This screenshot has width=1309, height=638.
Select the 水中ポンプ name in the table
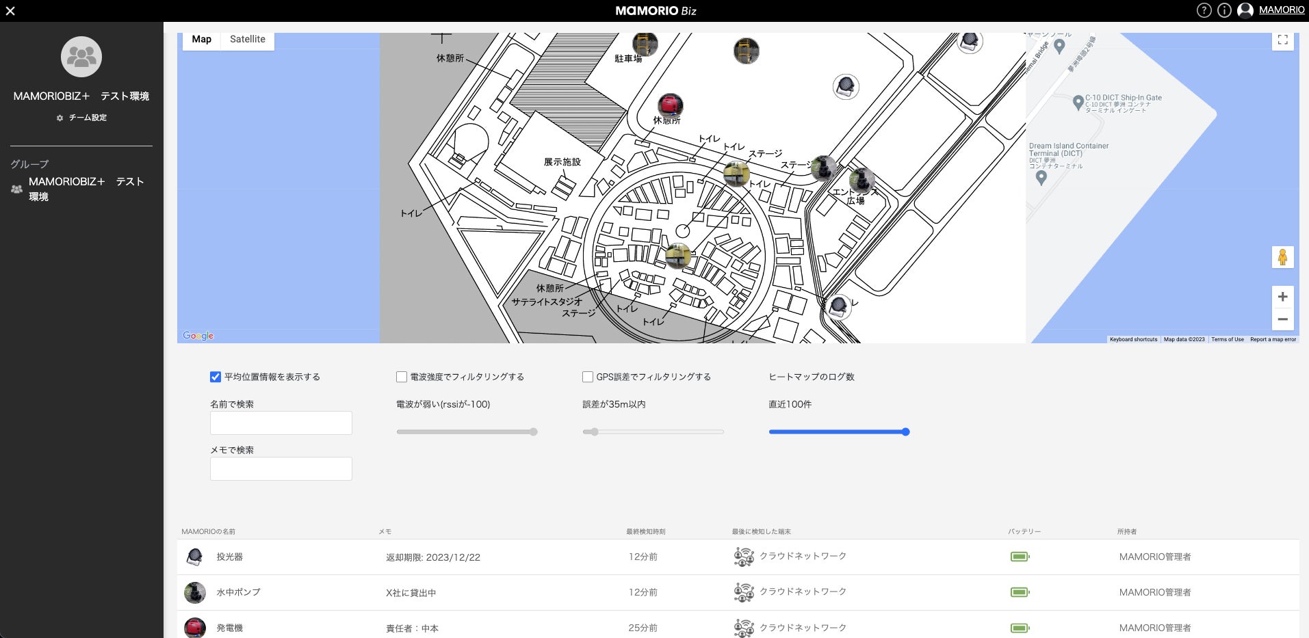tap(239, 592)
